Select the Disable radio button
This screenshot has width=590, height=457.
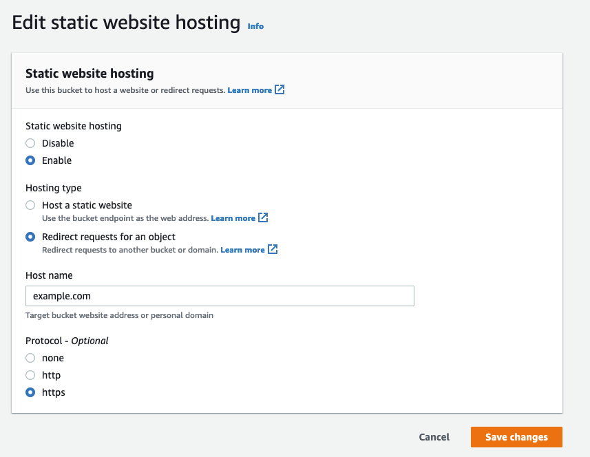click(x=29, y=142)
